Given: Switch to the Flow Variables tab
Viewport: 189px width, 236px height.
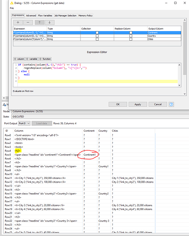Looking at the screenshot, I should click(45, 16).
